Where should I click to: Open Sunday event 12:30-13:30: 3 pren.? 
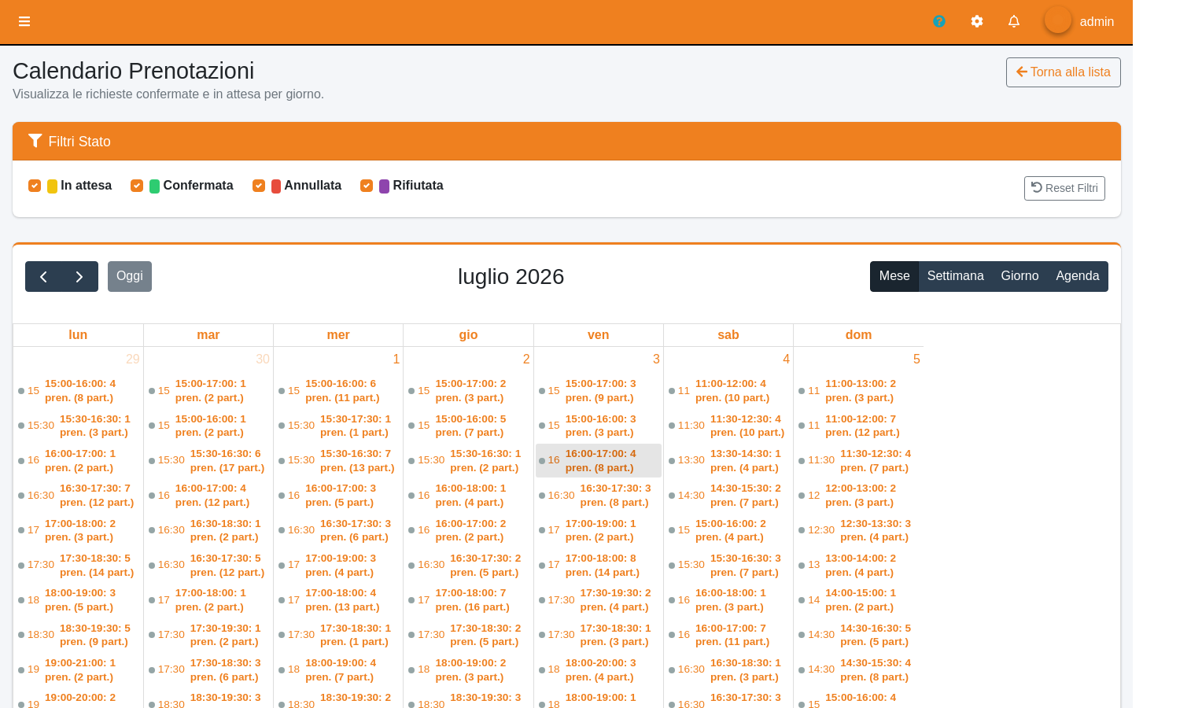click(x=858, y=530)
